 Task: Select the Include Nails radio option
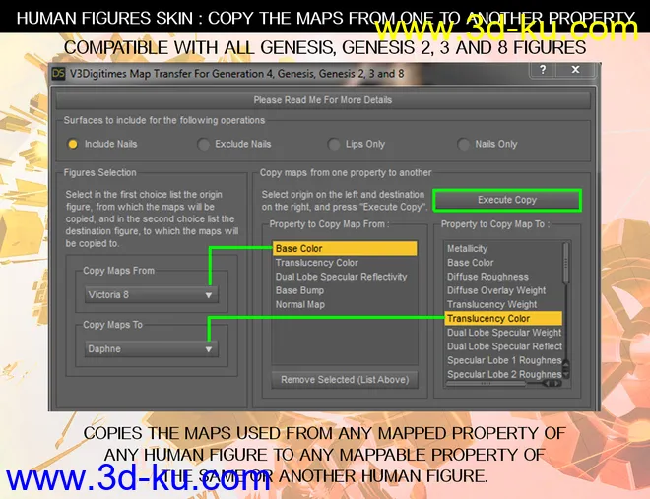pos(73,144)
